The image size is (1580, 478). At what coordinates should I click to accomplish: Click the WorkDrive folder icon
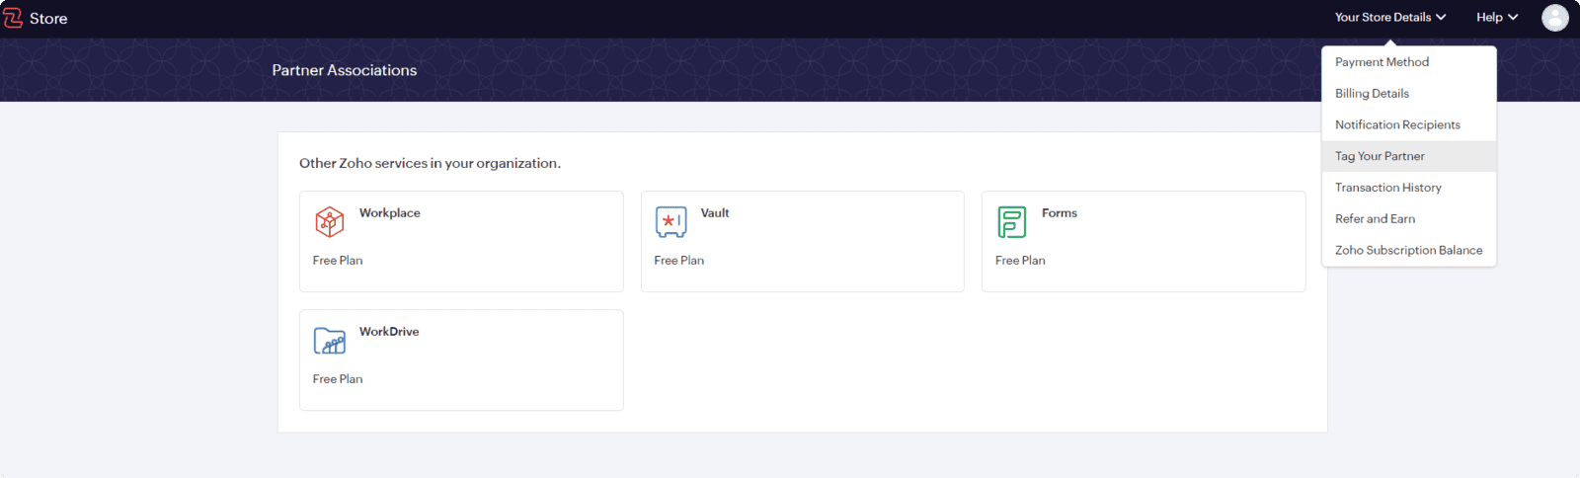click(x=330, y=341)
